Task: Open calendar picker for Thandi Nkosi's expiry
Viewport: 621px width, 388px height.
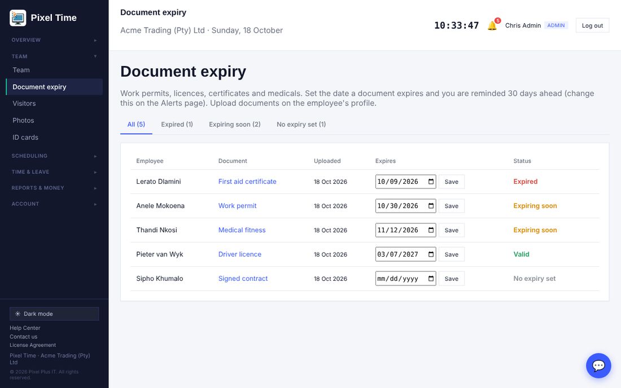Action: pos(431,230)
